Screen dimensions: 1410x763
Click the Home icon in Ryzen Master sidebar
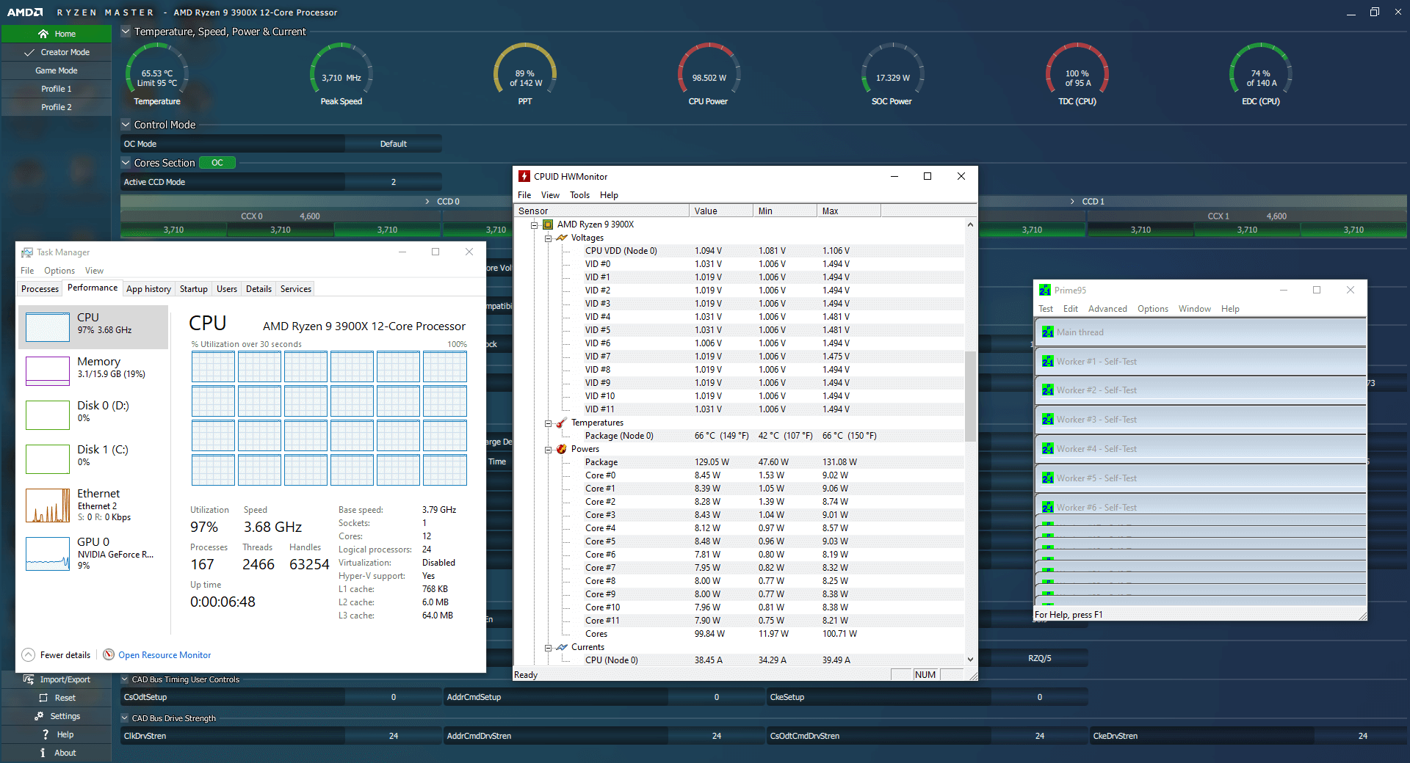(x=43, y=34)
